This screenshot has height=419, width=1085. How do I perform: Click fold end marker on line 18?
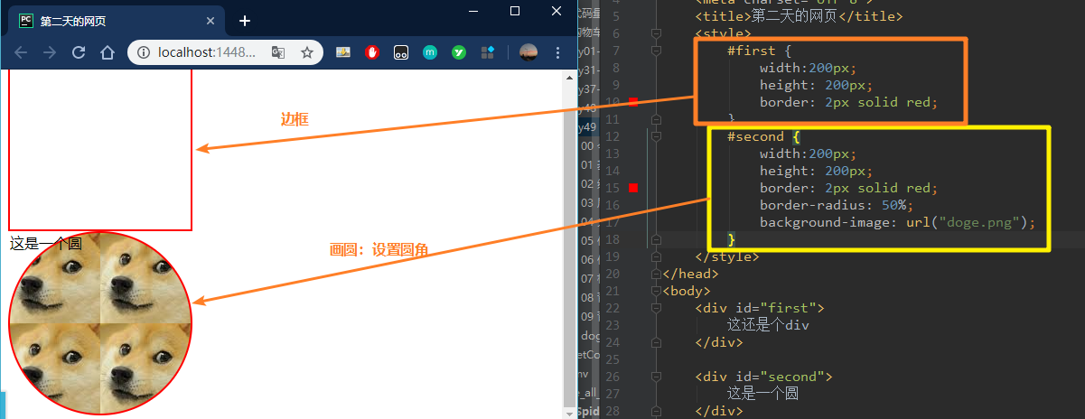click(656, 239)
